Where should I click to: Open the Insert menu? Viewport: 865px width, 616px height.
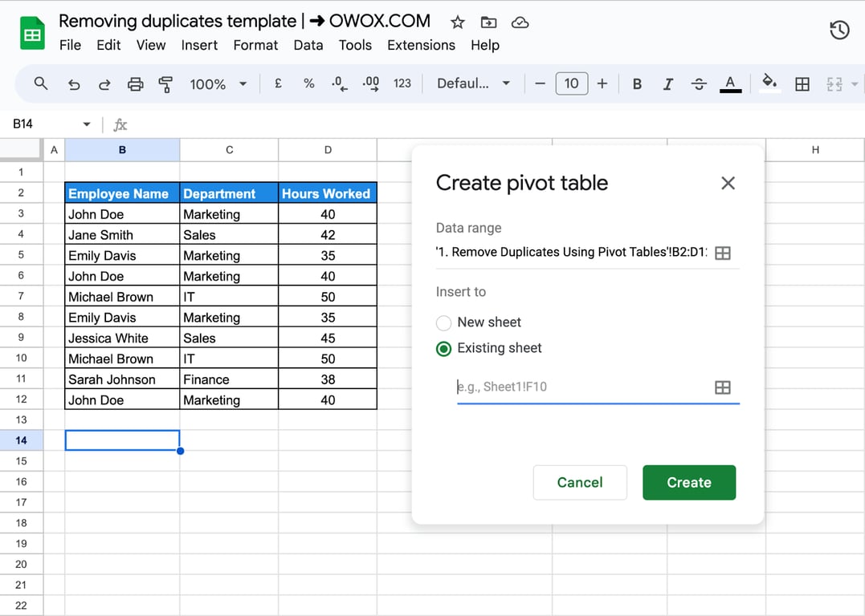[199, 45]
